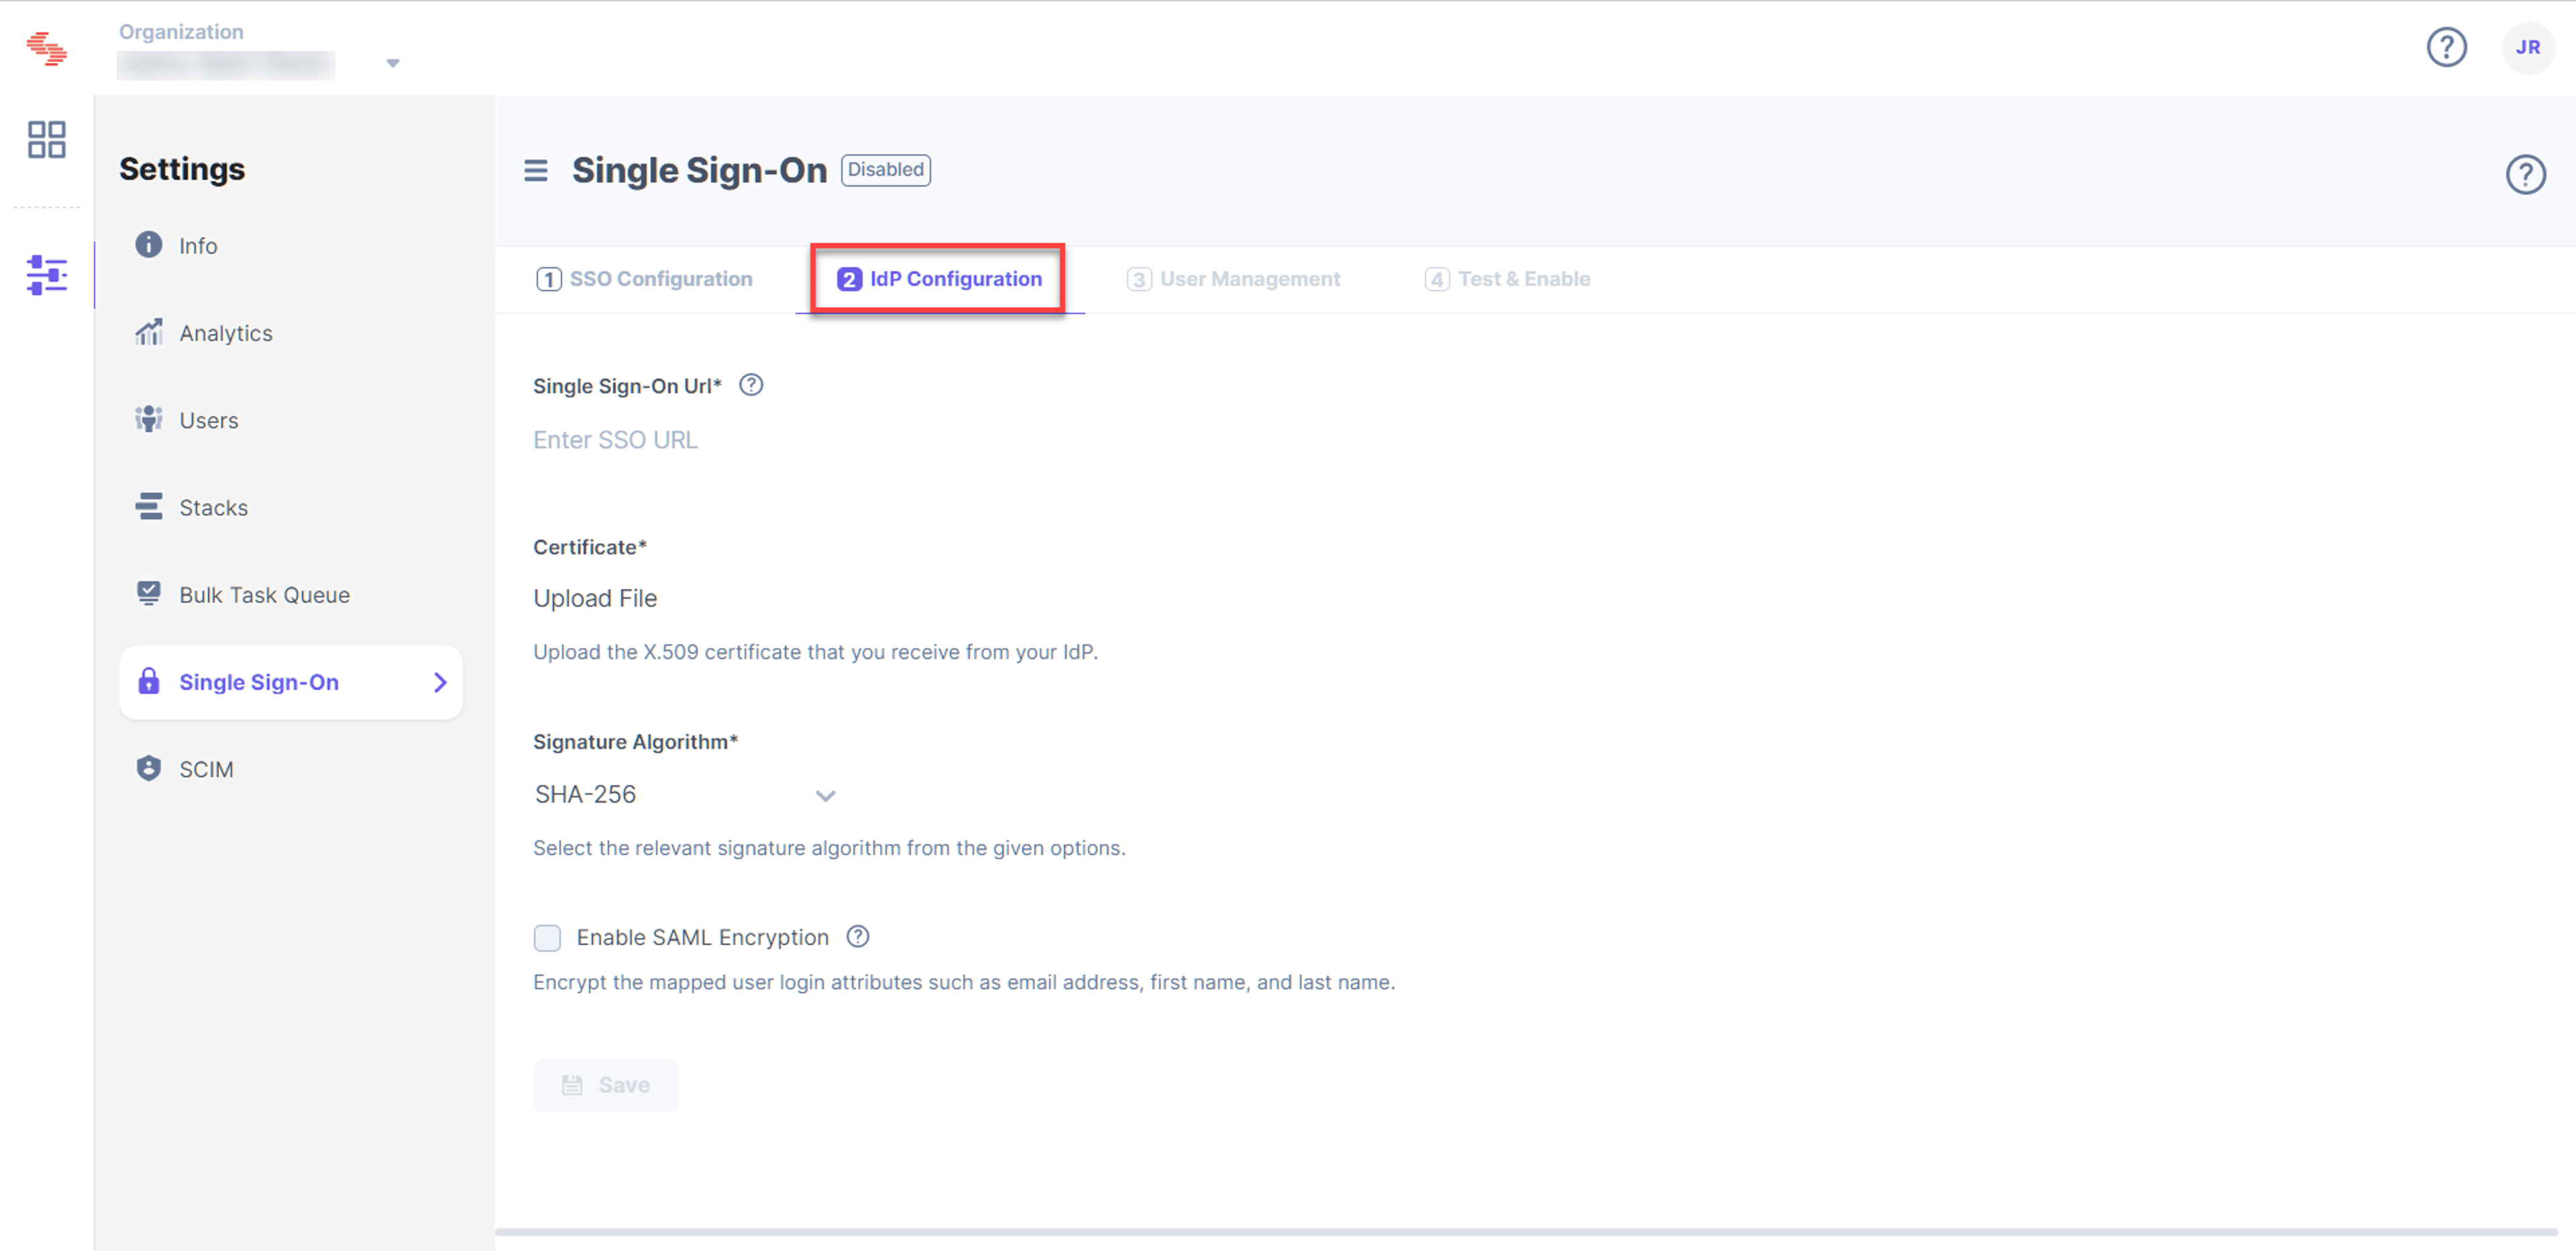Open the Organization selector dropdown arrow
The height and width of the screenshot is (1251, 2576).
pos(393,63)
